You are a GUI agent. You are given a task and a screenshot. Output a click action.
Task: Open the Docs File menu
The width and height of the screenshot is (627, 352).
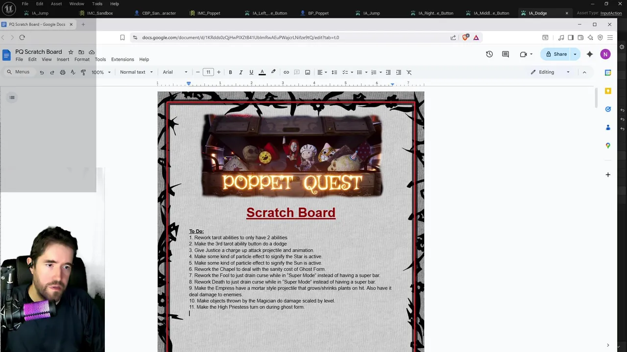(x=19, y=60)
